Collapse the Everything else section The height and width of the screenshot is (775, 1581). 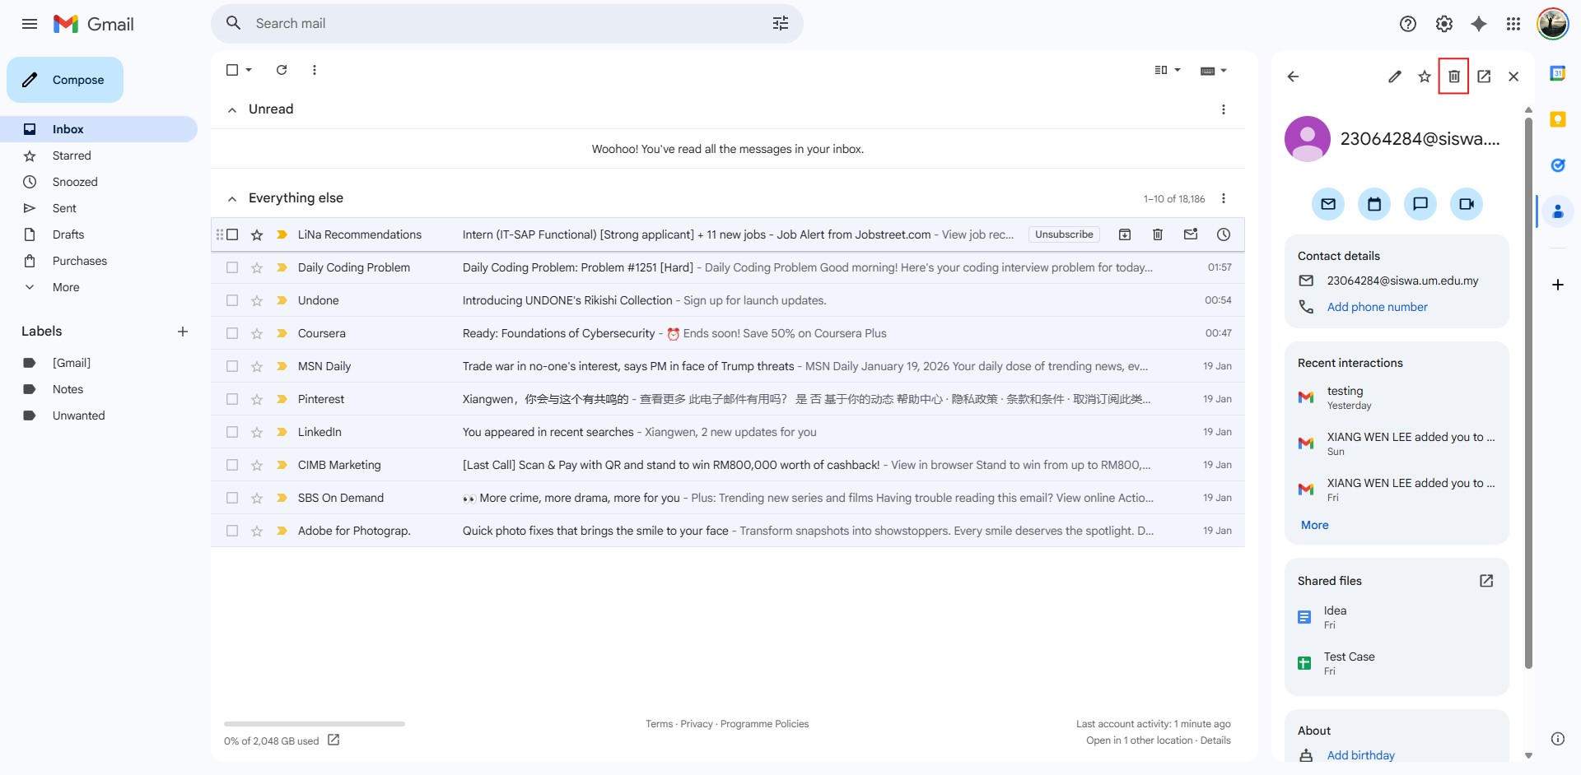point(232,198)
